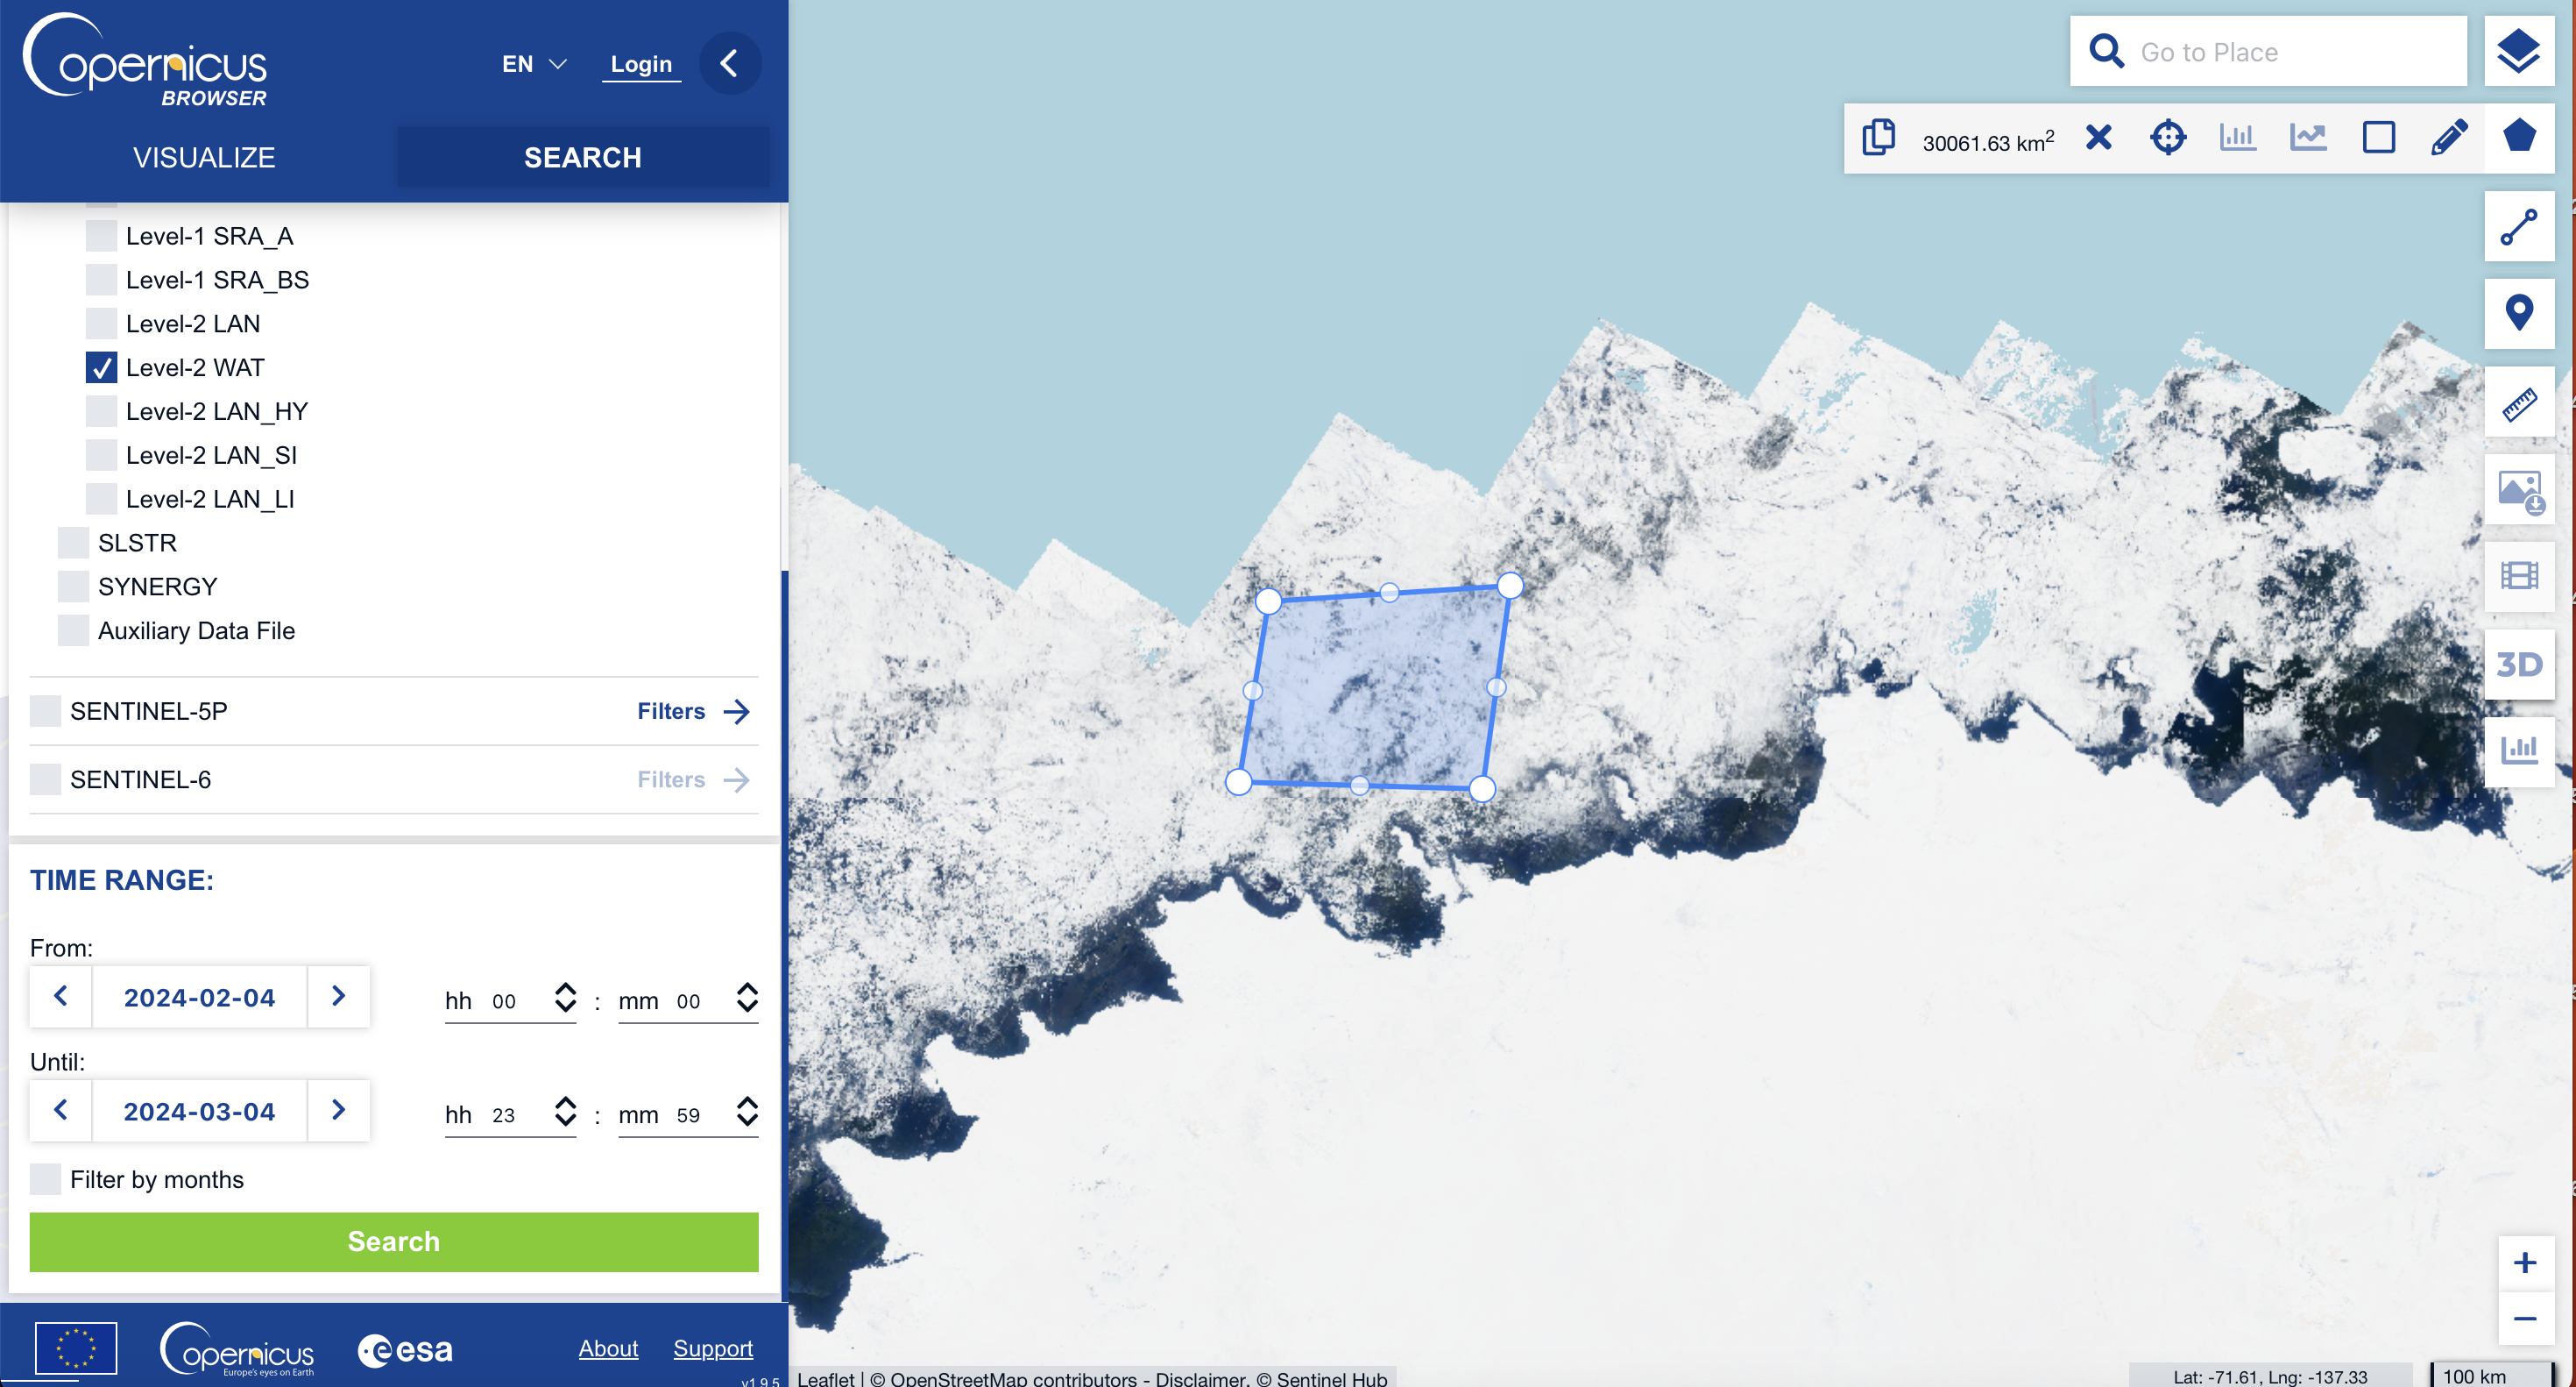Zoom out on the map

point(2524,1319)
